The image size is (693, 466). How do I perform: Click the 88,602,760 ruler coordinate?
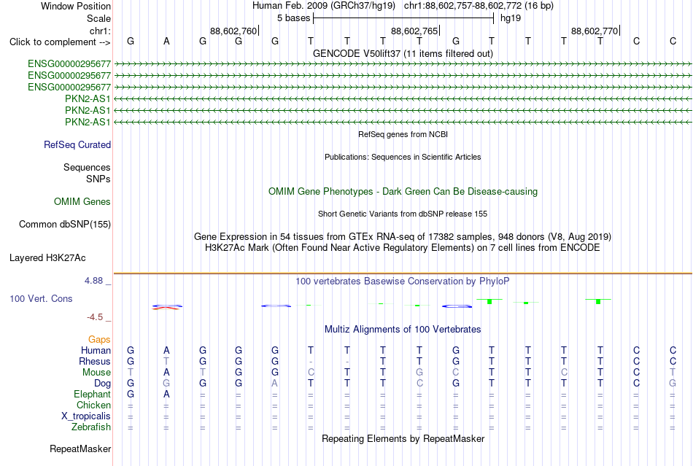[233, 31]
